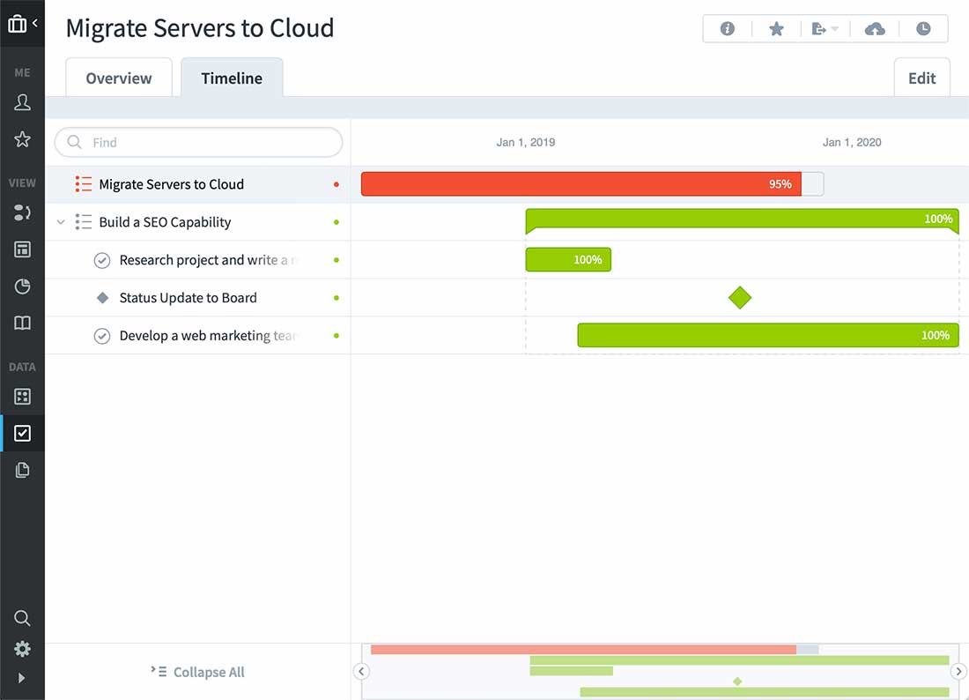Open the briefcase icon in sidebar
Viewport: 969px width, 700px height.
(x=17, y=24)
